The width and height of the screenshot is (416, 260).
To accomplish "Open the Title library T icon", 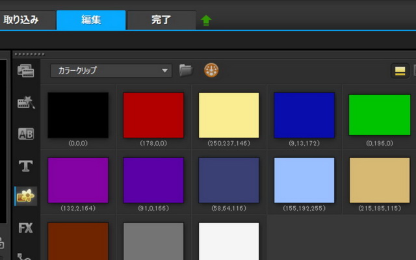I will tap(25, 166).
